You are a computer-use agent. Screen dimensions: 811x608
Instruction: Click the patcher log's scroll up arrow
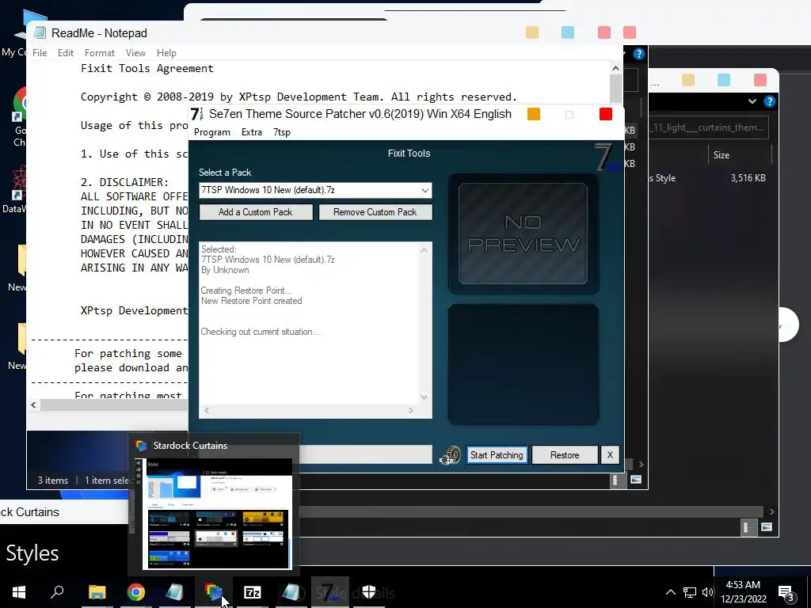coord(425,250)
